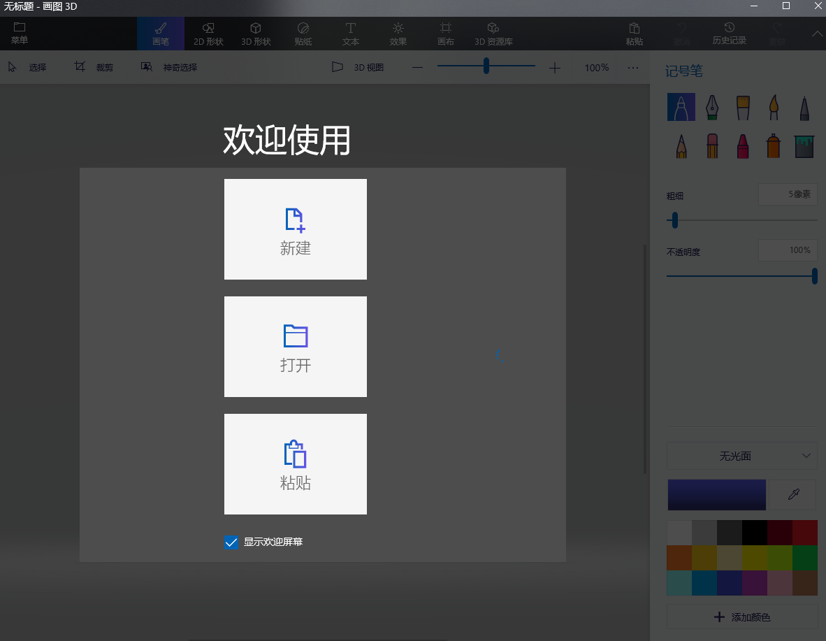Click the 粗细 thickness slider handle
Viewport: 826px width, 641px height.
(675, 219)
